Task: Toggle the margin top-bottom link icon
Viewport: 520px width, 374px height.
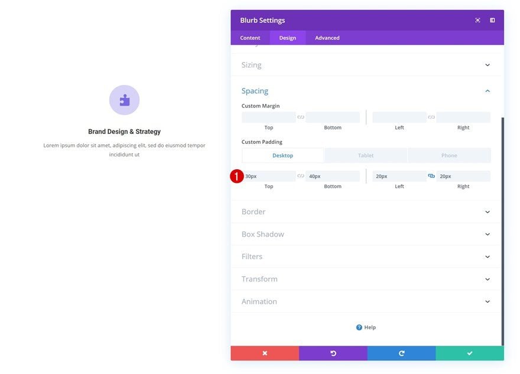Action: click(x=301, y=117)
